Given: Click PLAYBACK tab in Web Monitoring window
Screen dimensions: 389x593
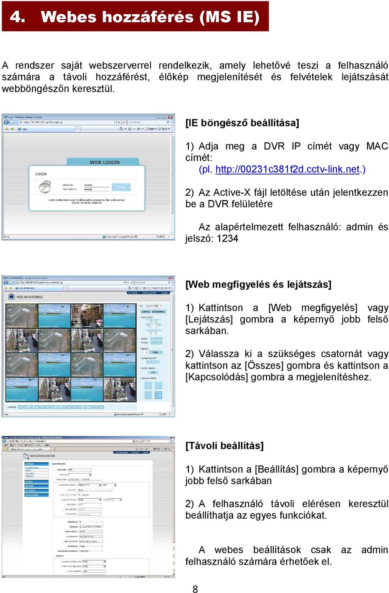Looking at the screenshot, I should [133, 293].
